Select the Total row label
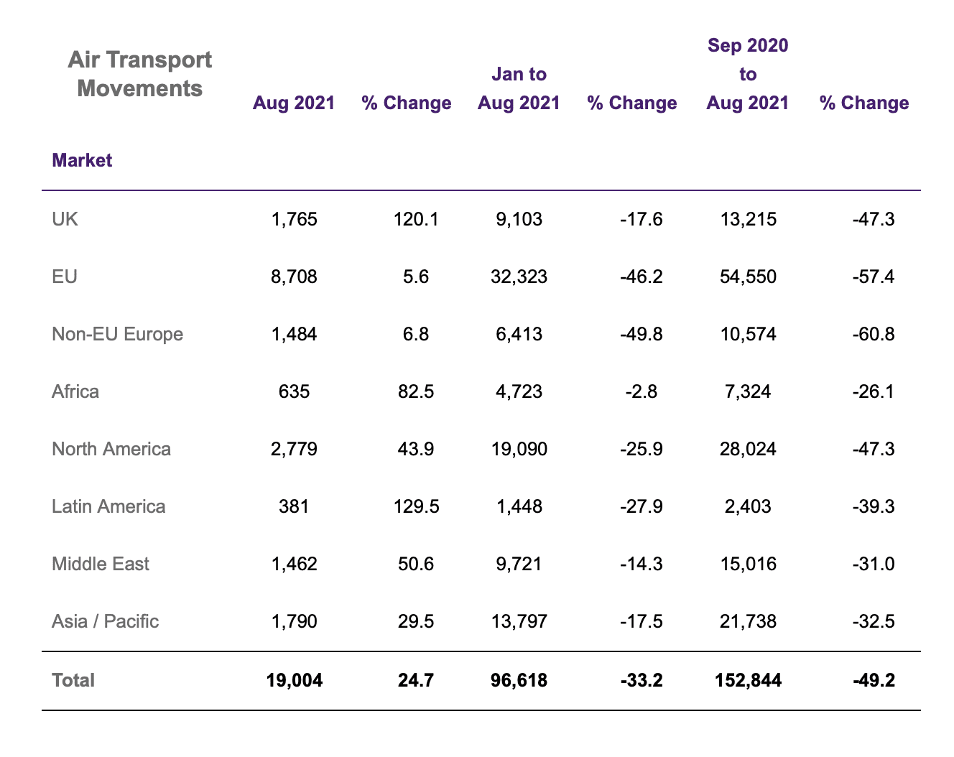Image resolution: width=954 pixels, height=757 pixels. [73, 680]
